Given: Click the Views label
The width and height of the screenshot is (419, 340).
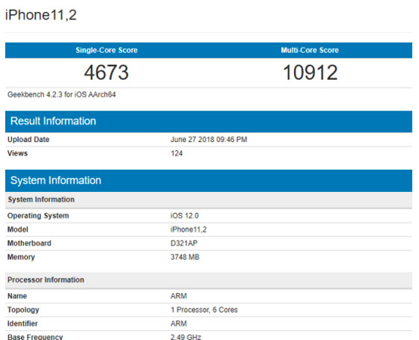Looking at the screenshot, I should pyautogui.click(x=17, y=153).
